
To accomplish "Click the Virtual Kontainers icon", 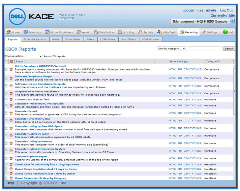I will pos(48,32).
